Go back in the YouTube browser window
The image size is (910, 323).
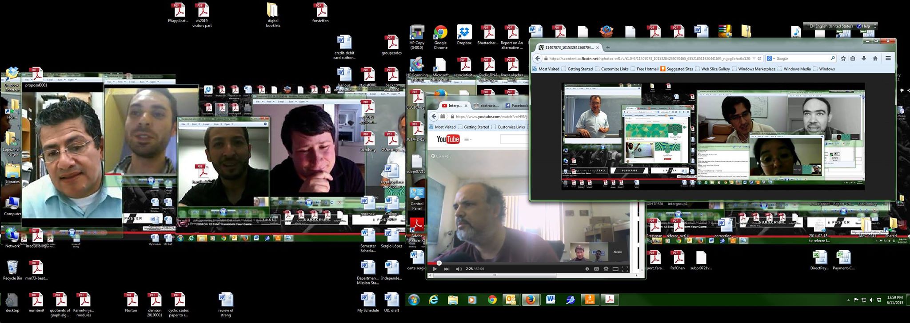point(433,116)
